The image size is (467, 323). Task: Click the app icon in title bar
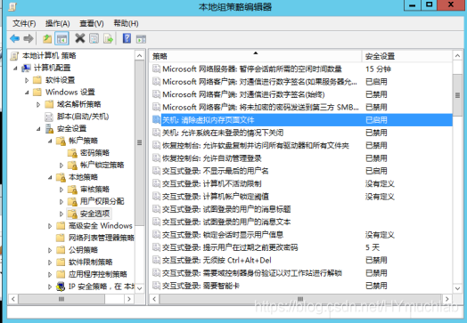12,6
